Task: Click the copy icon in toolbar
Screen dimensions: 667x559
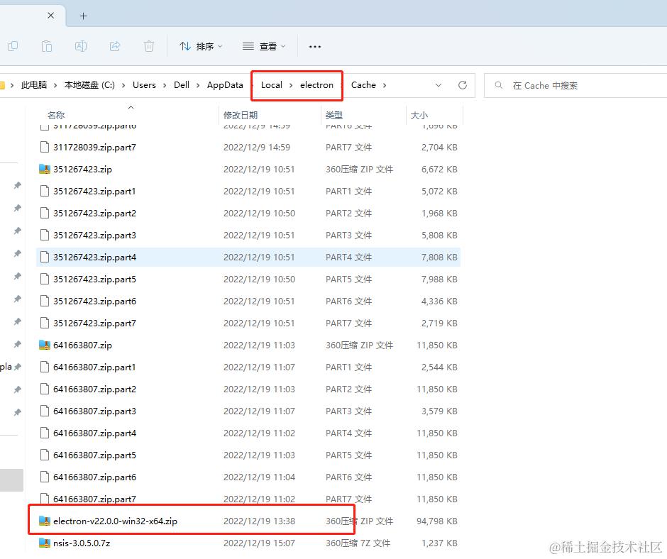Action: [x=13, y=46]
